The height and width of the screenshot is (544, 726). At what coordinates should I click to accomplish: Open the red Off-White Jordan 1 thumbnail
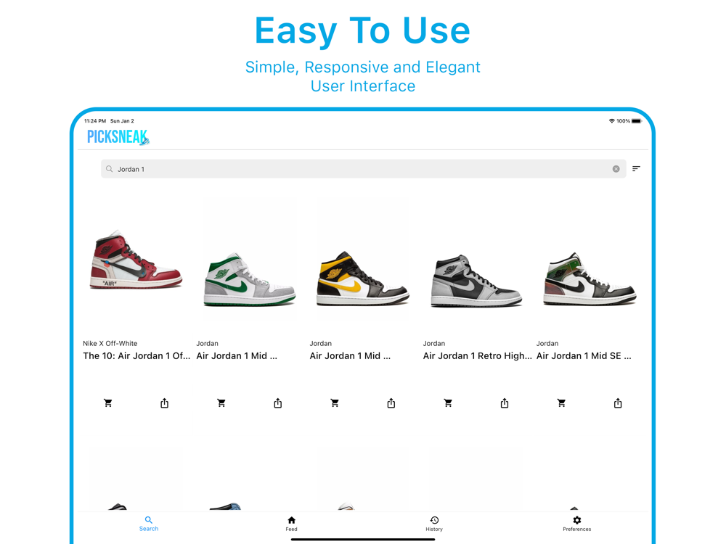pos(136,260)
